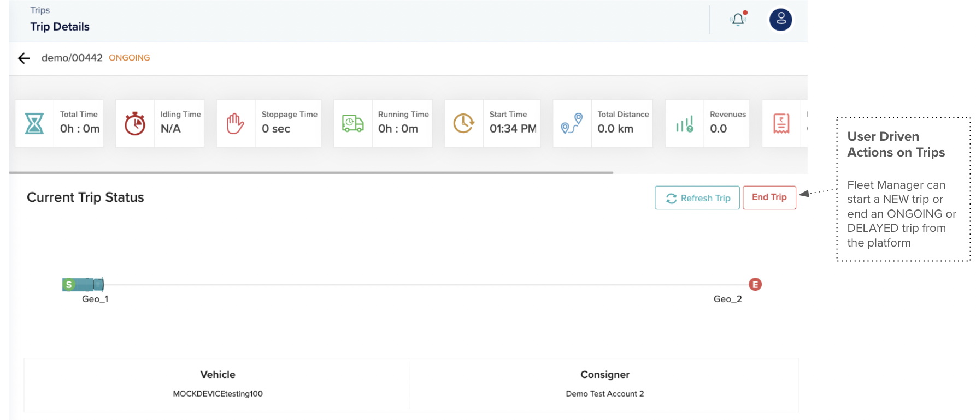This screenshot has width=976, height=420.
Task: Click the Total Distance route pin icon
Action: pyautogui.click(x=572, y=124)
